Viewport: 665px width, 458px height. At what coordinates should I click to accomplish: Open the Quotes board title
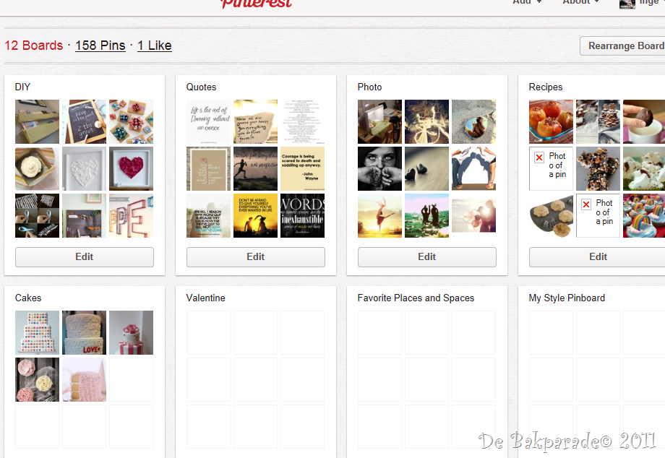(x=201, y=87)
